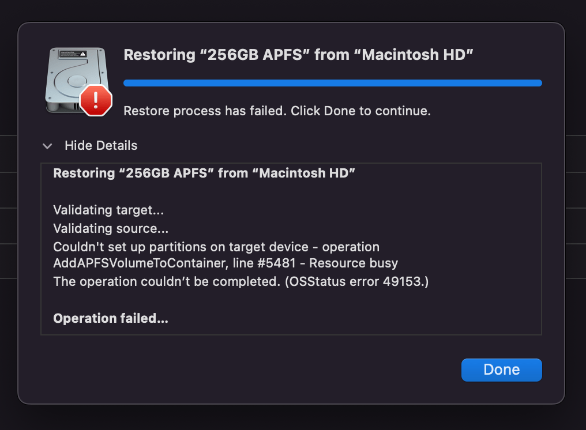The height and width of the screenshot is (430, 586).
Task: Hide Details by clicking its label
Action: 101,146
